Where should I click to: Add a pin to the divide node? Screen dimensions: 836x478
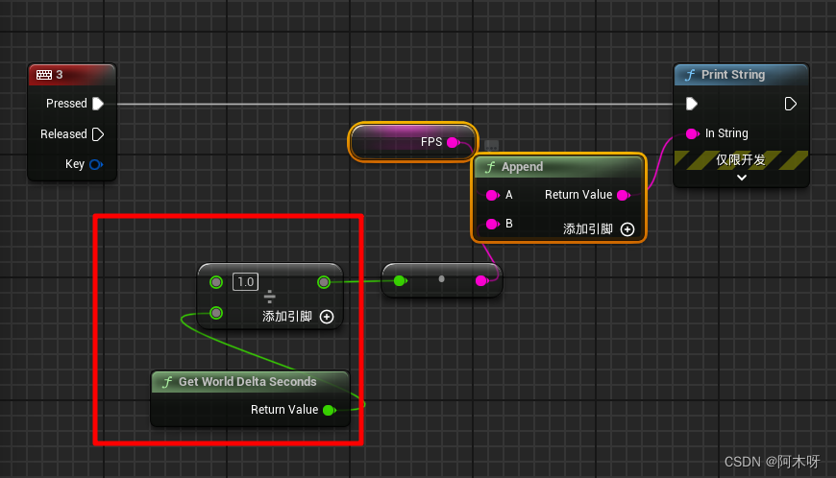pos(327,317)
